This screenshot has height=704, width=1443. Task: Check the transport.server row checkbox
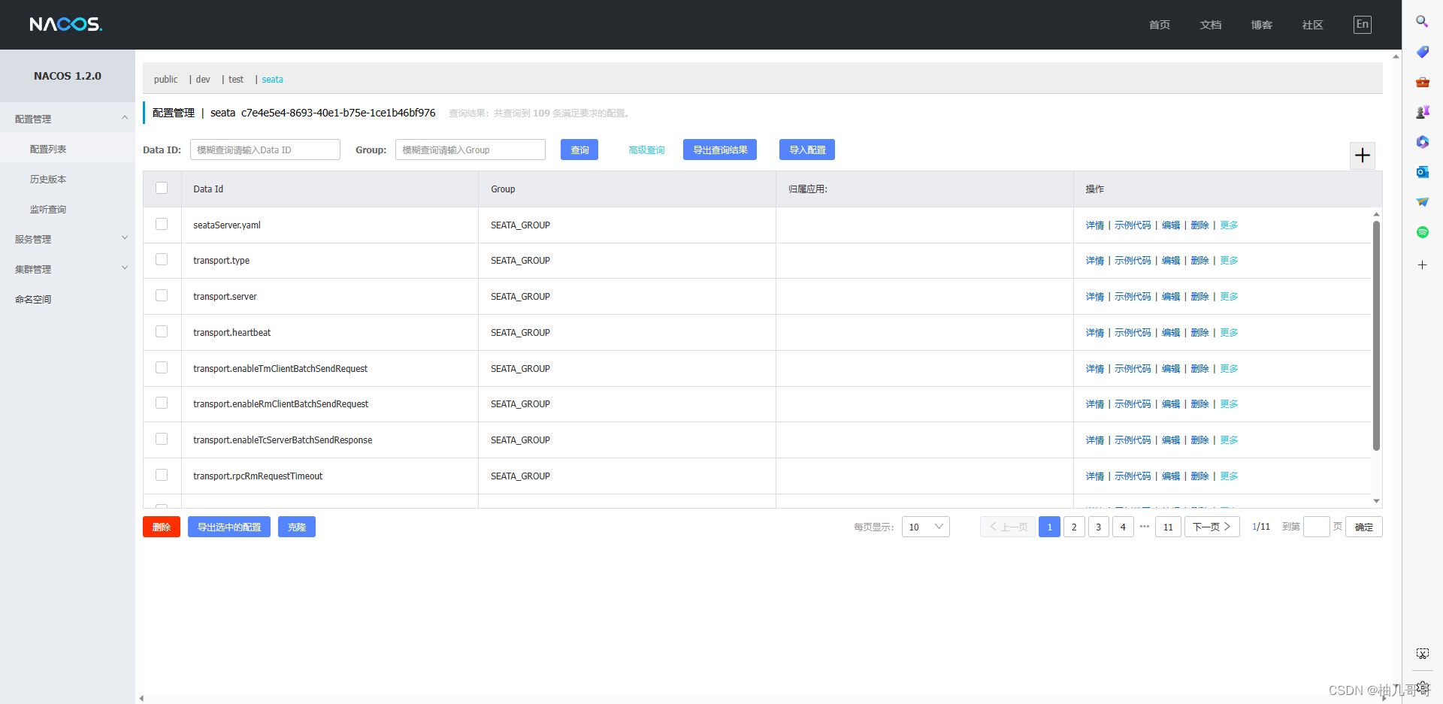click(162, 295)
